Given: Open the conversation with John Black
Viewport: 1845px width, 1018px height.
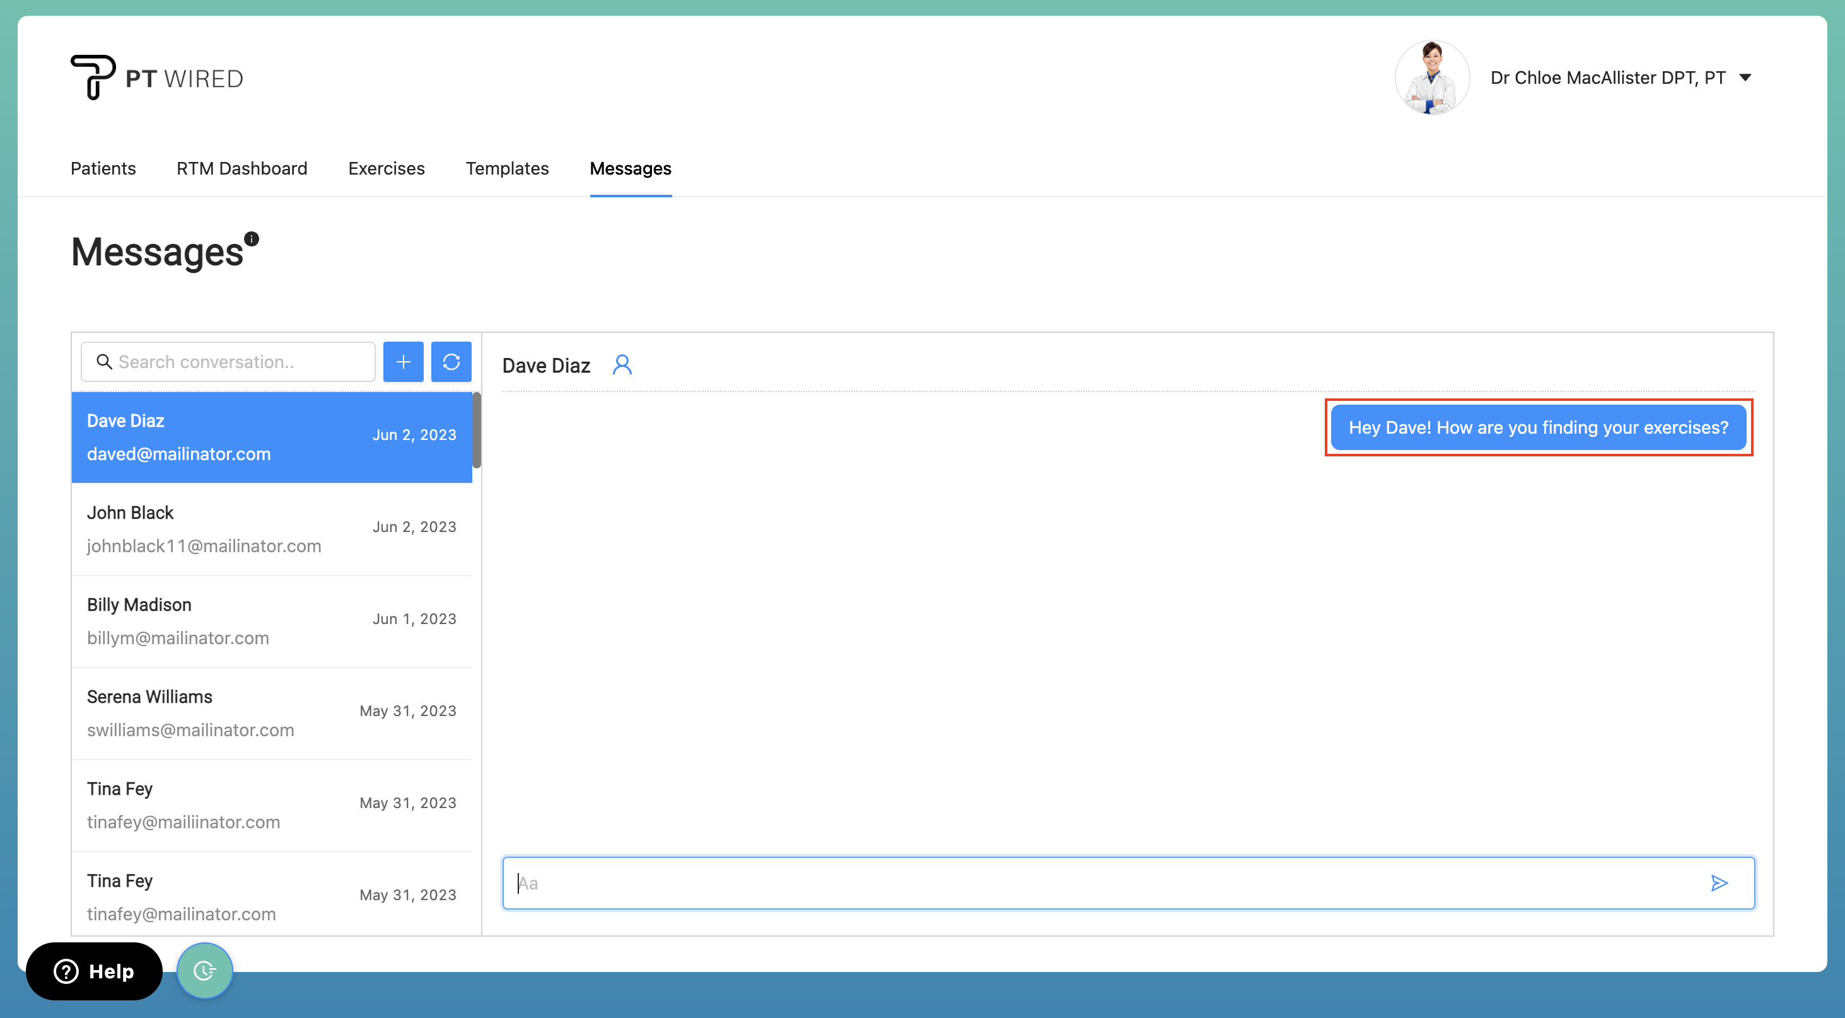Looking at the screenshot, I should pyautogui.click(x=272, y=528).
